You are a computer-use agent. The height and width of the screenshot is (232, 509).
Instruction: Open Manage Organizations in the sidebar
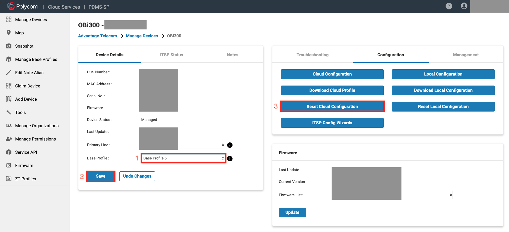point(37,126)
